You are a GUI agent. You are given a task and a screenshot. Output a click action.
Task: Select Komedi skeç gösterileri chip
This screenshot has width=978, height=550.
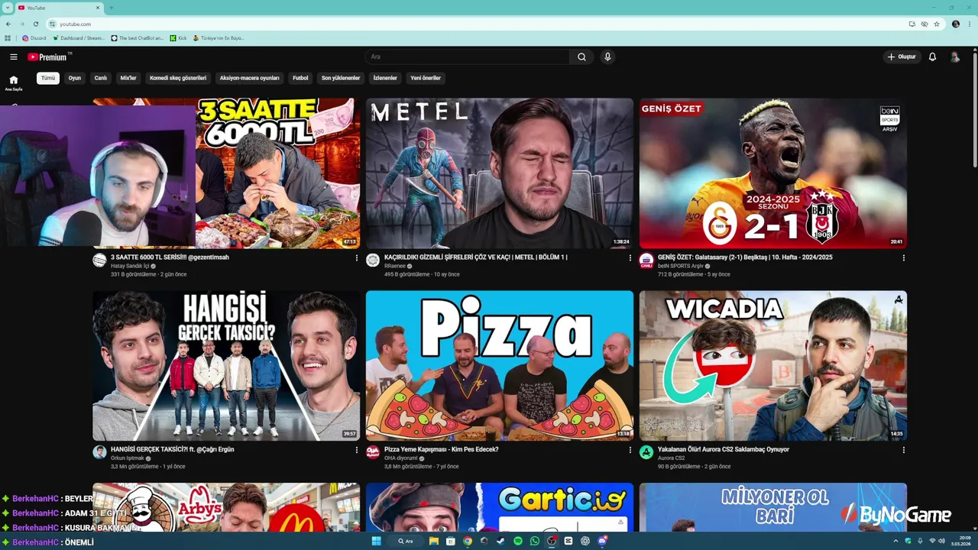[178, 78]
